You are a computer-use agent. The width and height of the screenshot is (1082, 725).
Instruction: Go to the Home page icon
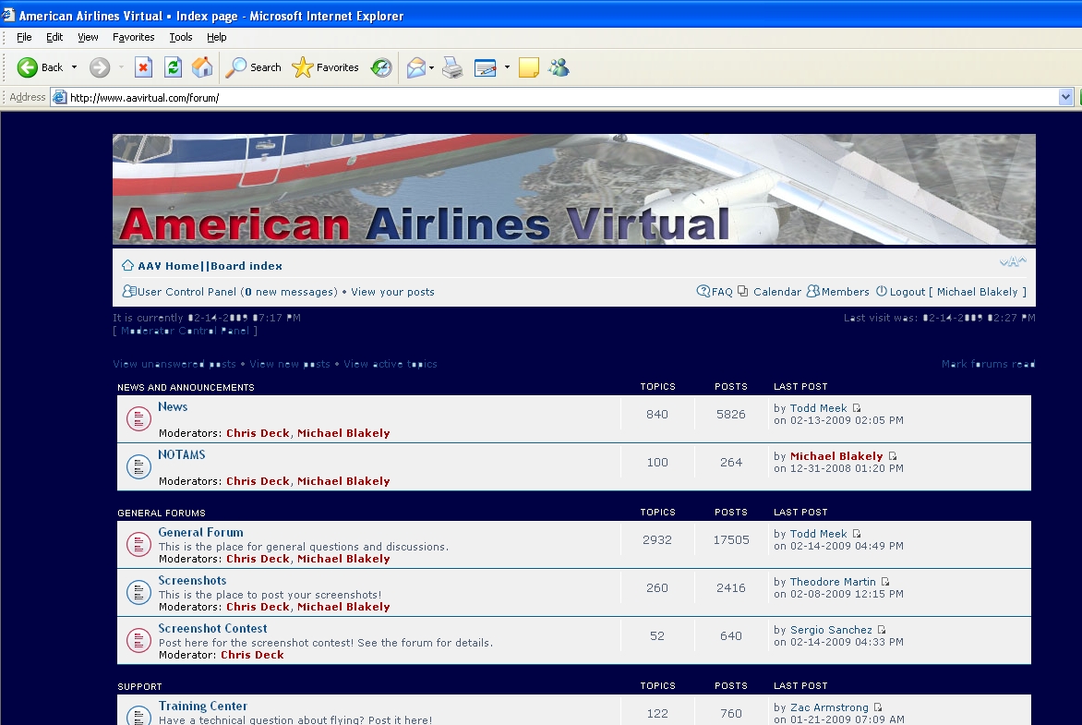click(x=202, y=67)
